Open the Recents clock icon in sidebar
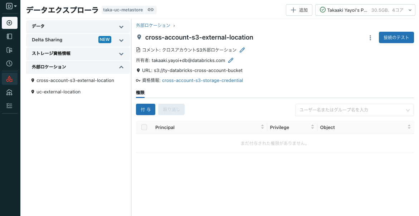 [x=9, y=63]
